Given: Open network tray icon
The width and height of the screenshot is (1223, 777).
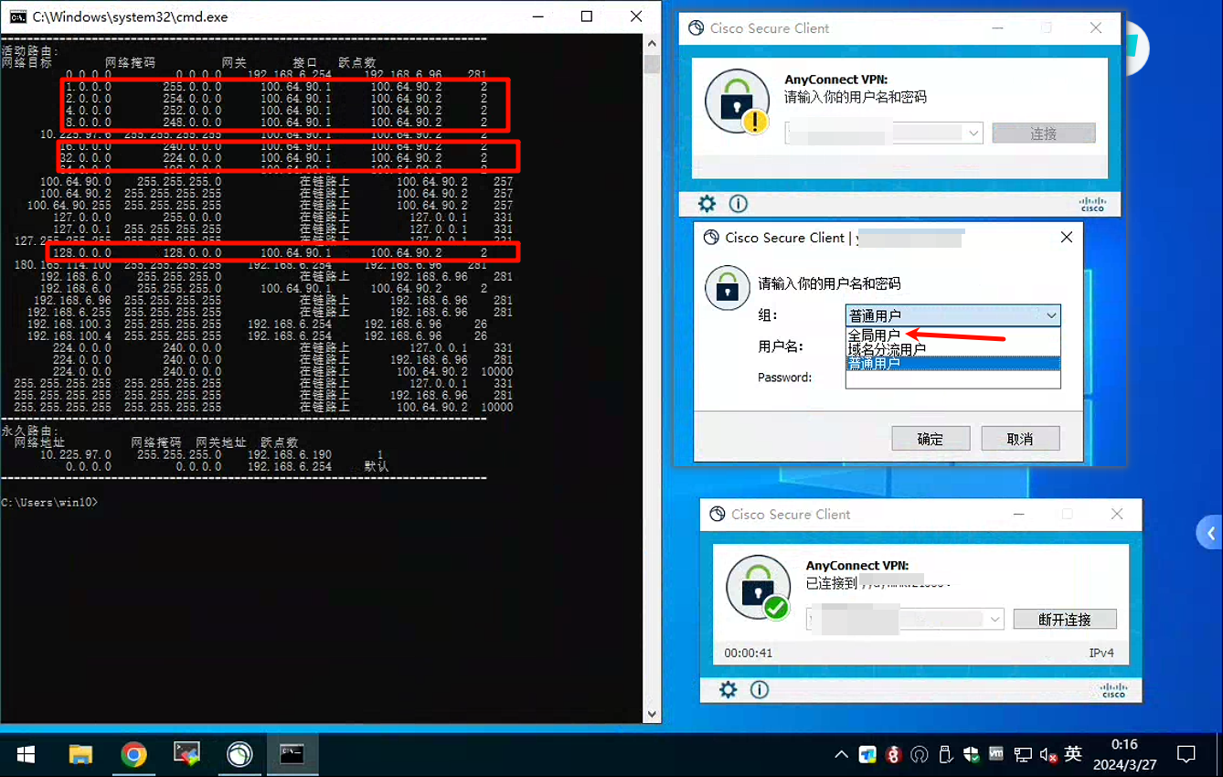Looking at the screenshot, I should 1023,755.
